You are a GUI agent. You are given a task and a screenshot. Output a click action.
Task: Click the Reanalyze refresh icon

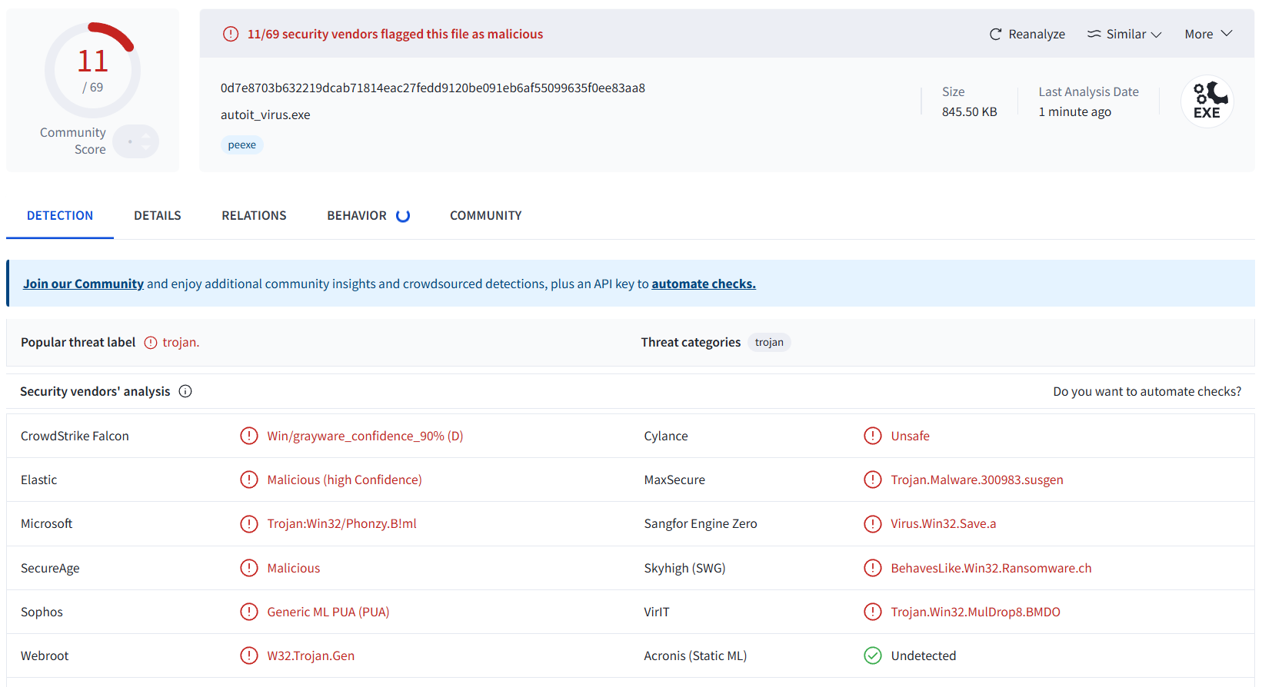[995, 34]
